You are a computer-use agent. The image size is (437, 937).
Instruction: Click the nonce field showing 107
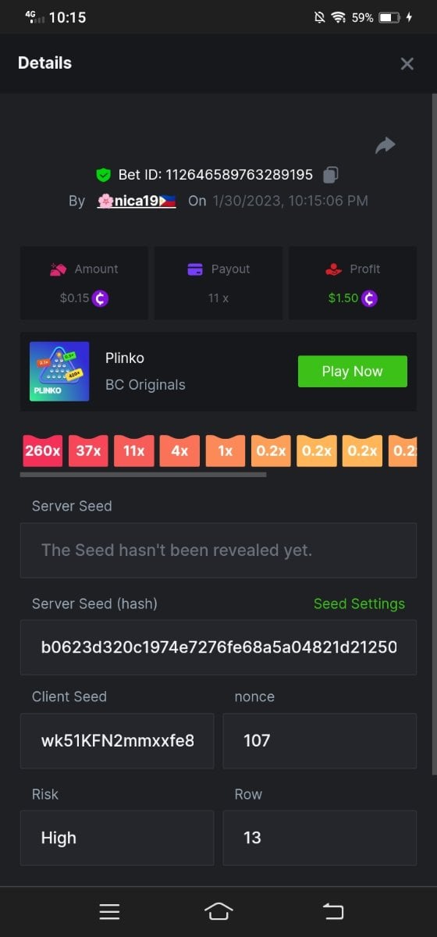(320, 740)
